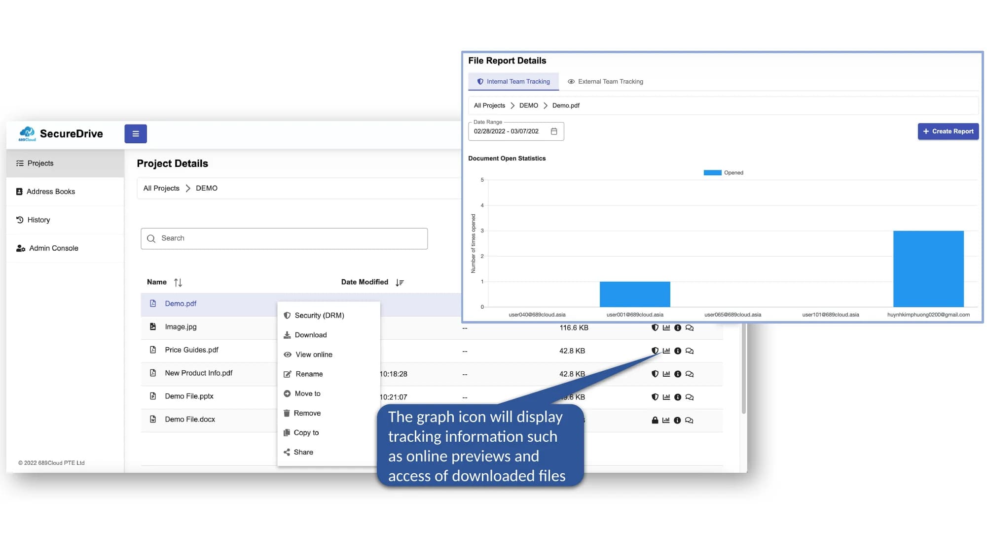This screenshot has width=987, height=554.
Task: Click the Demo.pdf file type icon
Action: click(153, 303)
